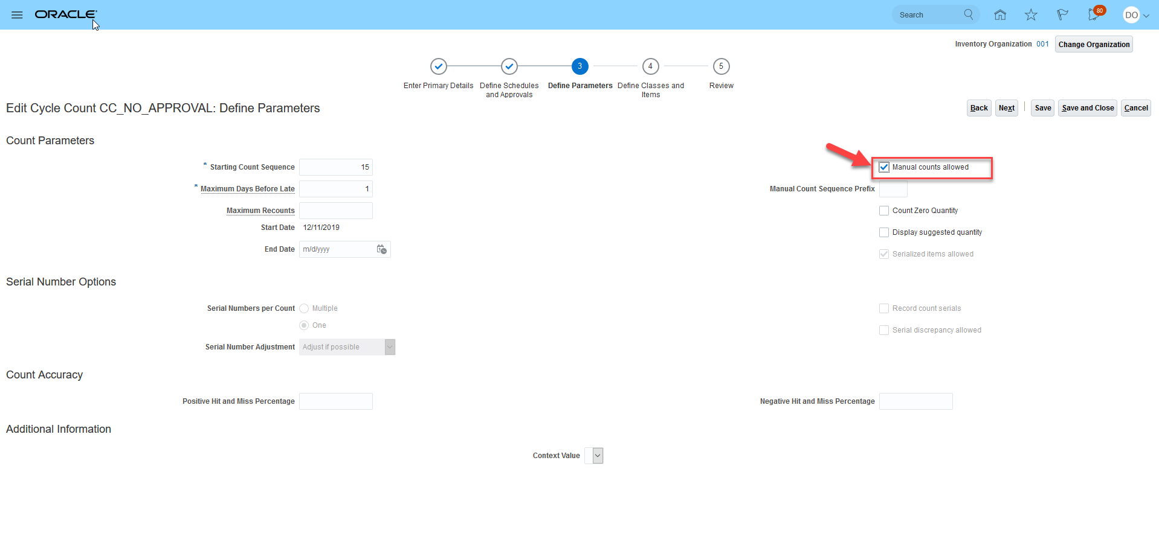The width and height of the screenshot is (1159, 545).
Task: Select the One radio button
Action: 304,325
